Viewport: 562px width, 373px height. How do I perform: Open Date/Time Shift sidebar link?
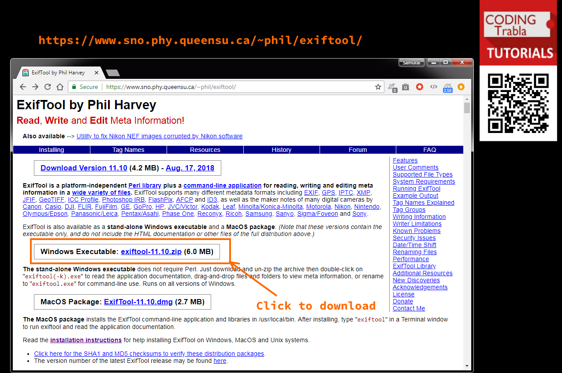(415, 245)
